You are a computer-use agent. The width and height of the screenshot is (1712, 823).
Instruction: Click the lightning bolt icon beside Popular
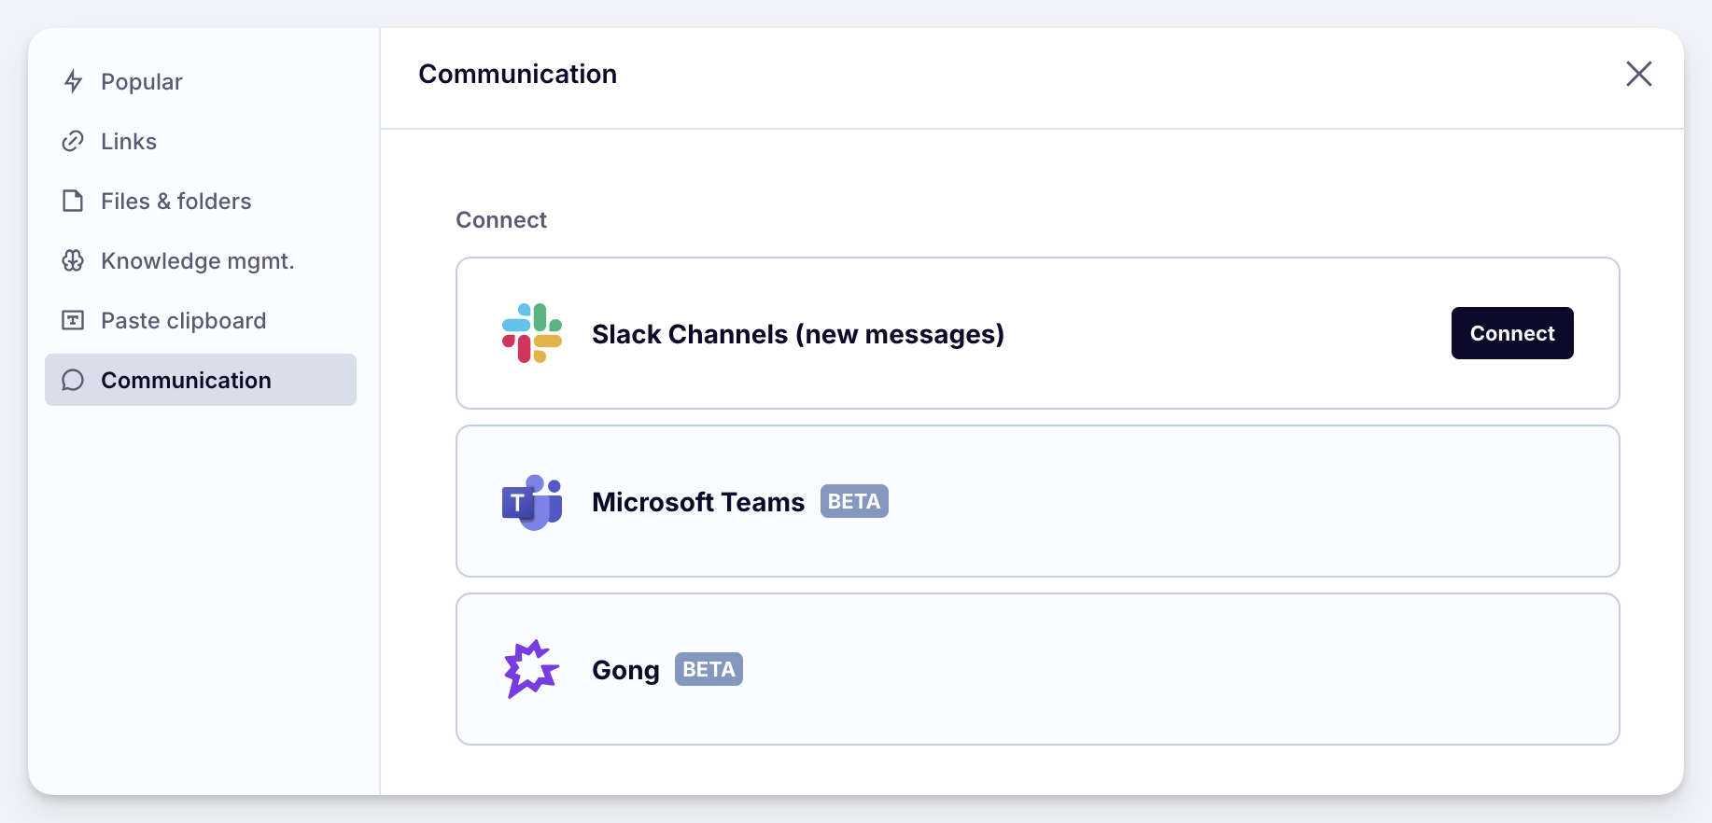[x=73, y=82]
